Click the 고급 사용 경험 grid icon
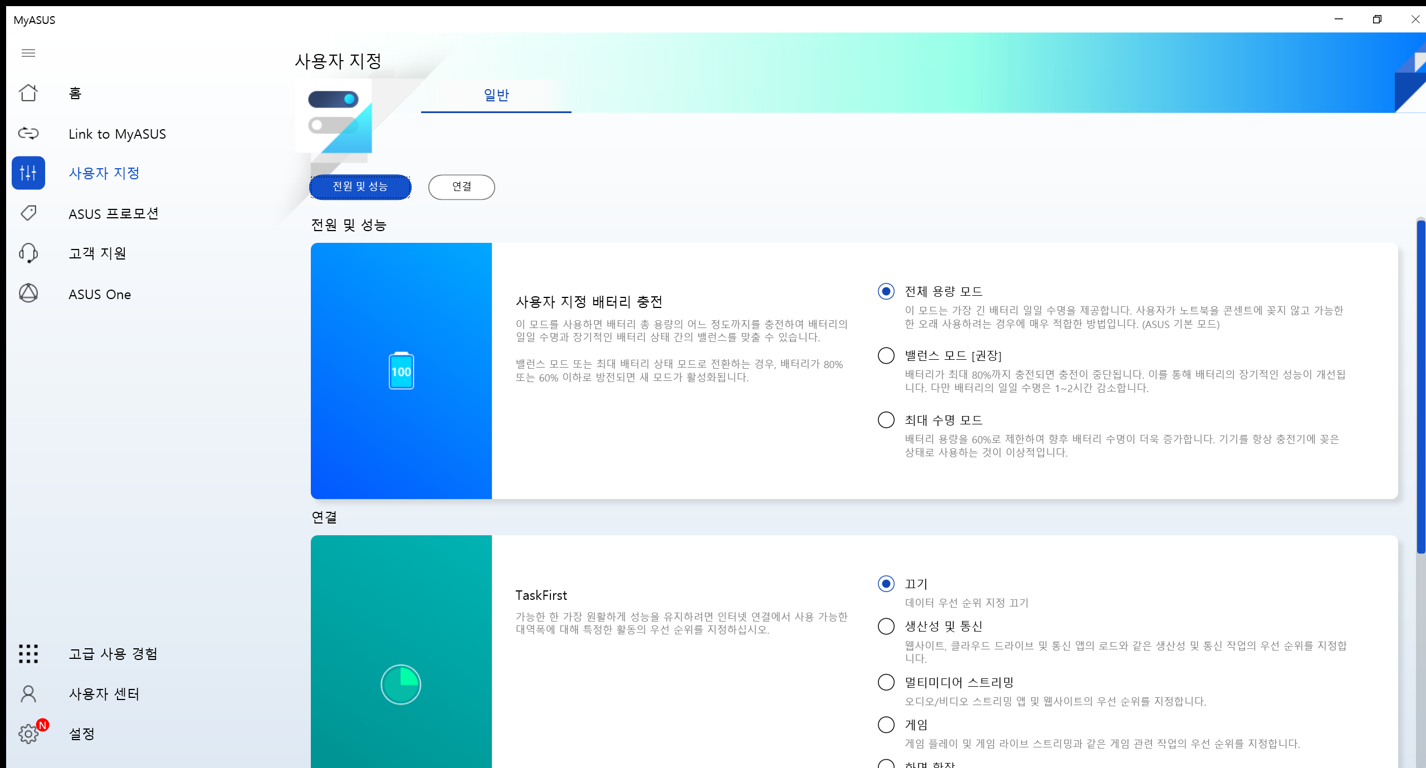This screenshot has width=1426, height=768. (28, 654)
